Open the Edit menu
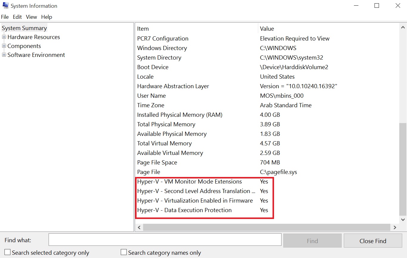Screen dimensions: 407x258 pos(17,17)
